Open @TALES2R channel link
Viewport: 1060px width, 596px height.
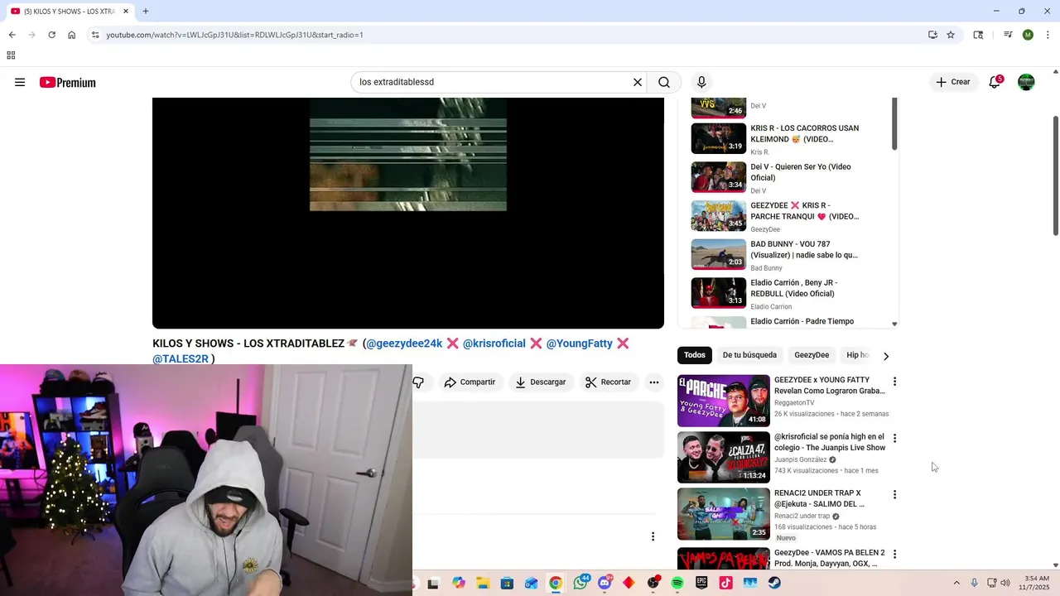pyautogui.click(x=181, y=358)
